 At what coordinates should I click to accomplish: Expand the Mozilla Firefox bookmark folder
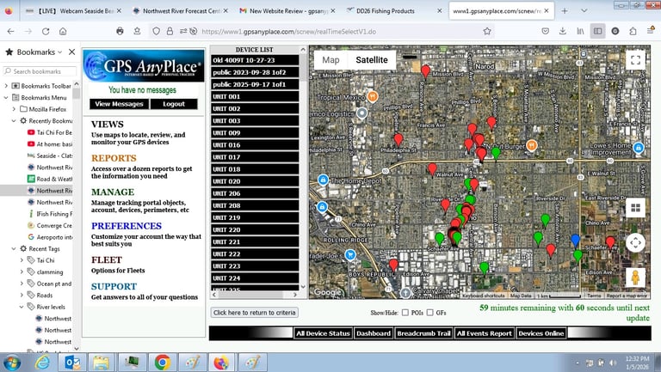click(14, 109)
